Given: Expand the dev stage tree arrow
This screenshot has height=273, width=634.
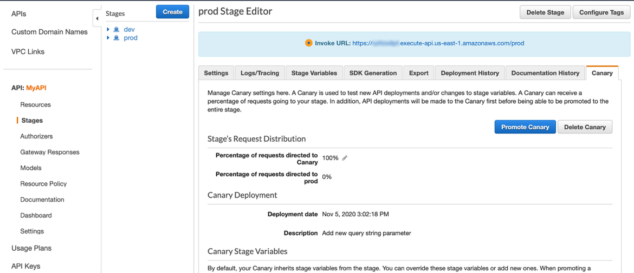Looking at the screenshot, I should click(108, 30).
